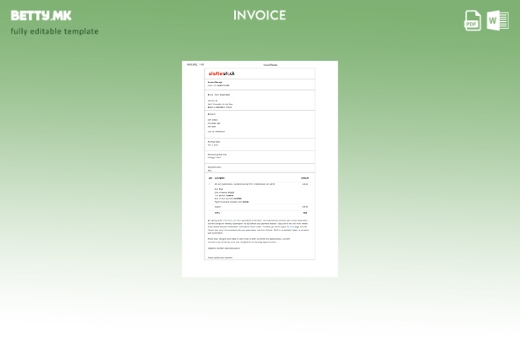Click the BETTY.MK logo
Viewport: 520px width, 338px height.
click(x=41, y=15)
